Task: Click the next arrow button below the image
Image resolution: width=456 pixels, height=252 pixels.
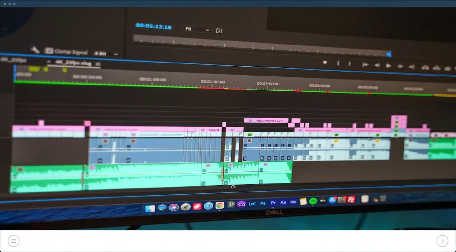Action: 442,241
